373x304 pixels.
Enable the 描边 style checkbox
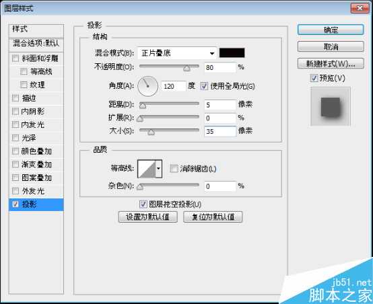click(15, 98)
